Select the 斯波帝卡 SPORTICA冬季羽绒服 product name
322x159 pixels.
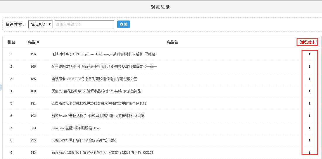94,79
